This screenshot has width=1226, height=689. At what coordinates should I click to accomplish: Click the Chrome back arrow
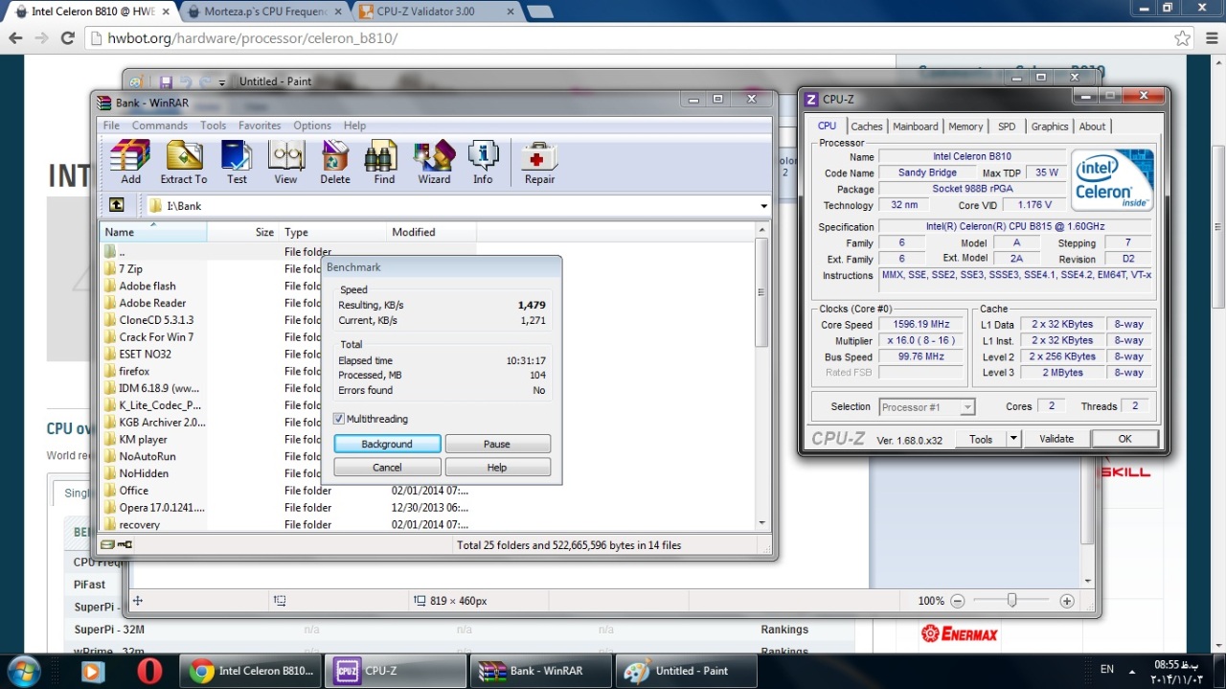point(15,38)
